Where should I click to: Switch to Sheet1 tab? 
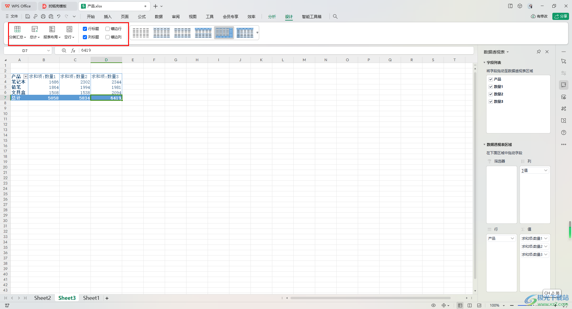91,298
